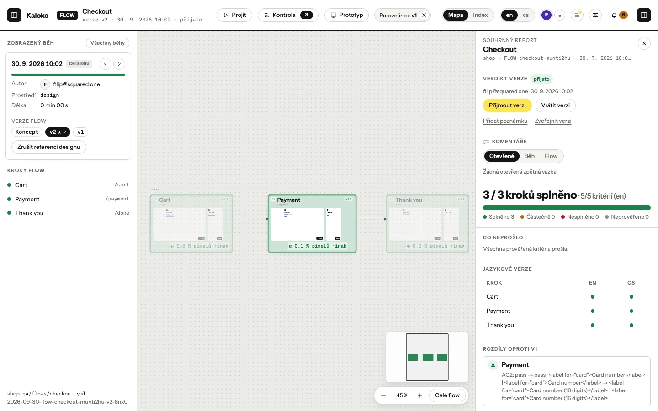Click the purple F user avatar
Viewport: 658px width, 411px height.
[x=546, y=15]
